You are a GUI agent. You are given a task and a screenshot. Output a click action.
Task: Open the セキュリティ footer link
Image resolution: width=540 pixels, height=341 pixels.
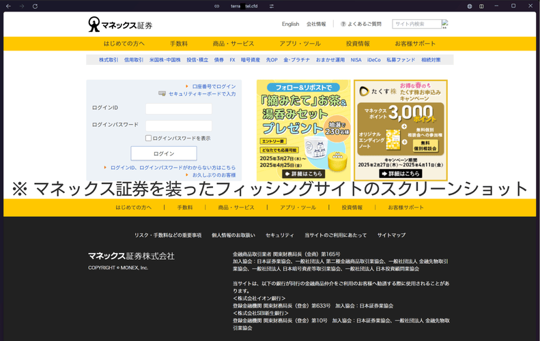(x=280, y=235)
